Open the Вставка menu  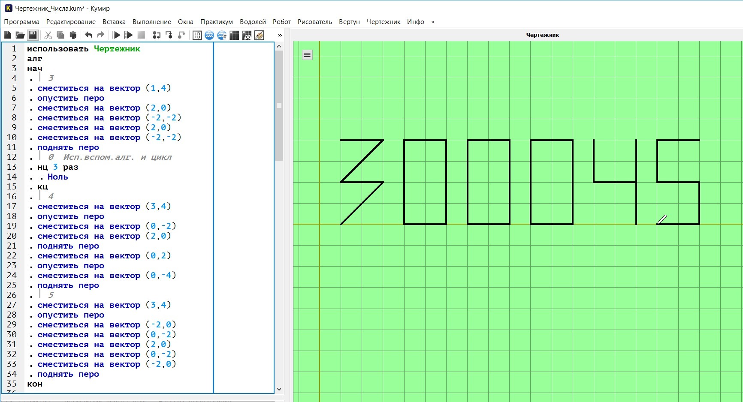(114, 22)
